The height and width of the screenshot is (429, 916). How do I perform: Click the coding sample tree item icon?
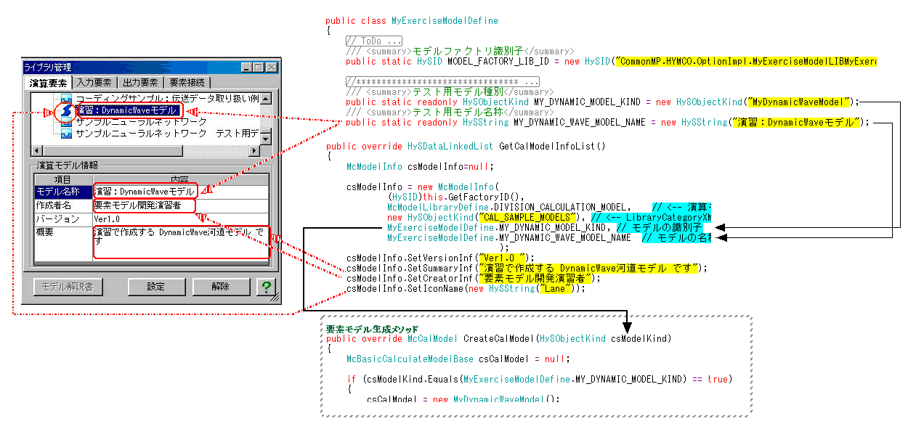(x=67, y=99)
